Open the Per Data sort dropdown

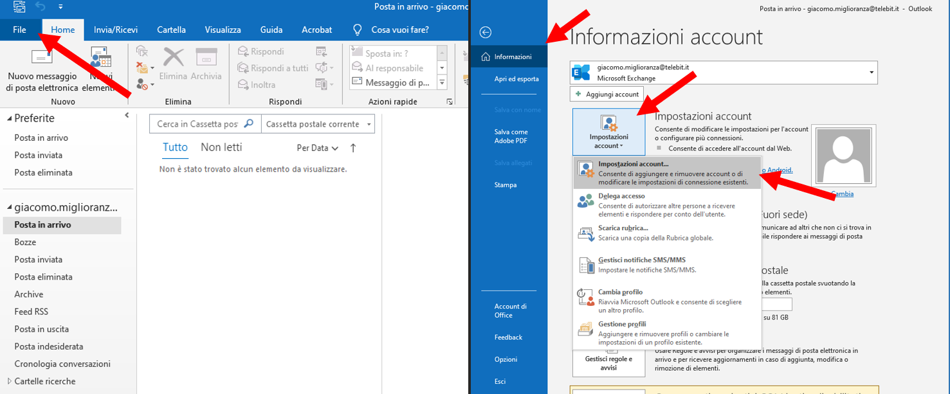pos(317,148)
